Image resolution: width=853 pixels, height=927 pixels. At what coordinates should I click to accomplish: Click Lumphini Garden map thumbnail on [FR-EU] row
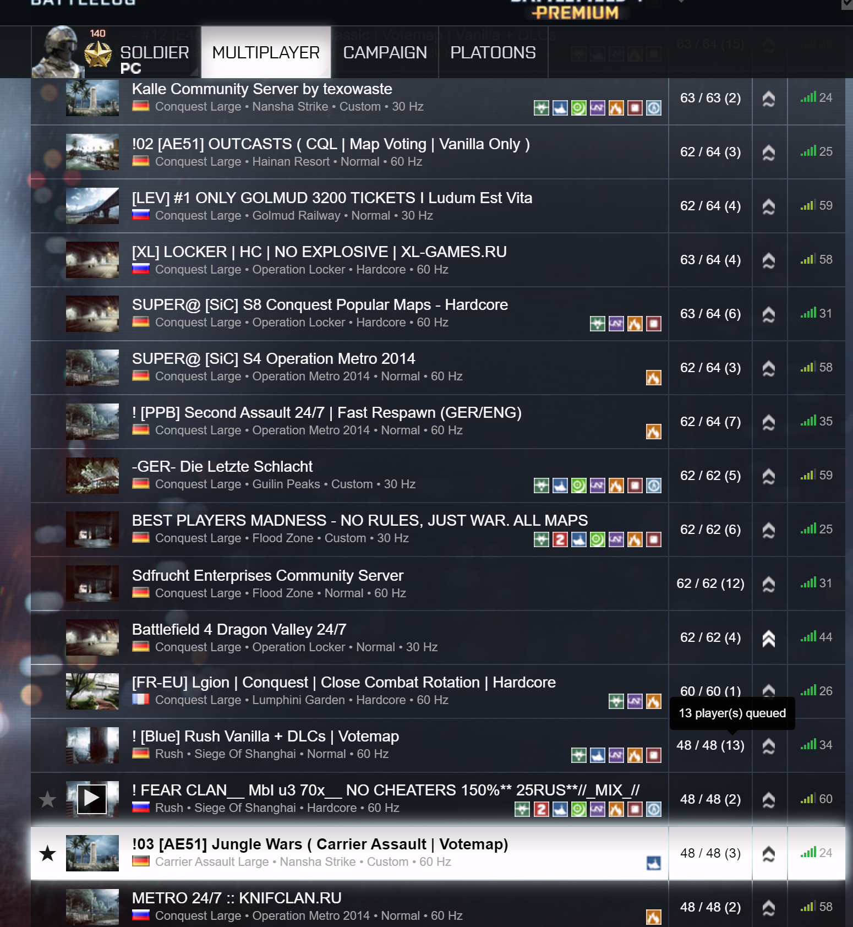[92, 691]
